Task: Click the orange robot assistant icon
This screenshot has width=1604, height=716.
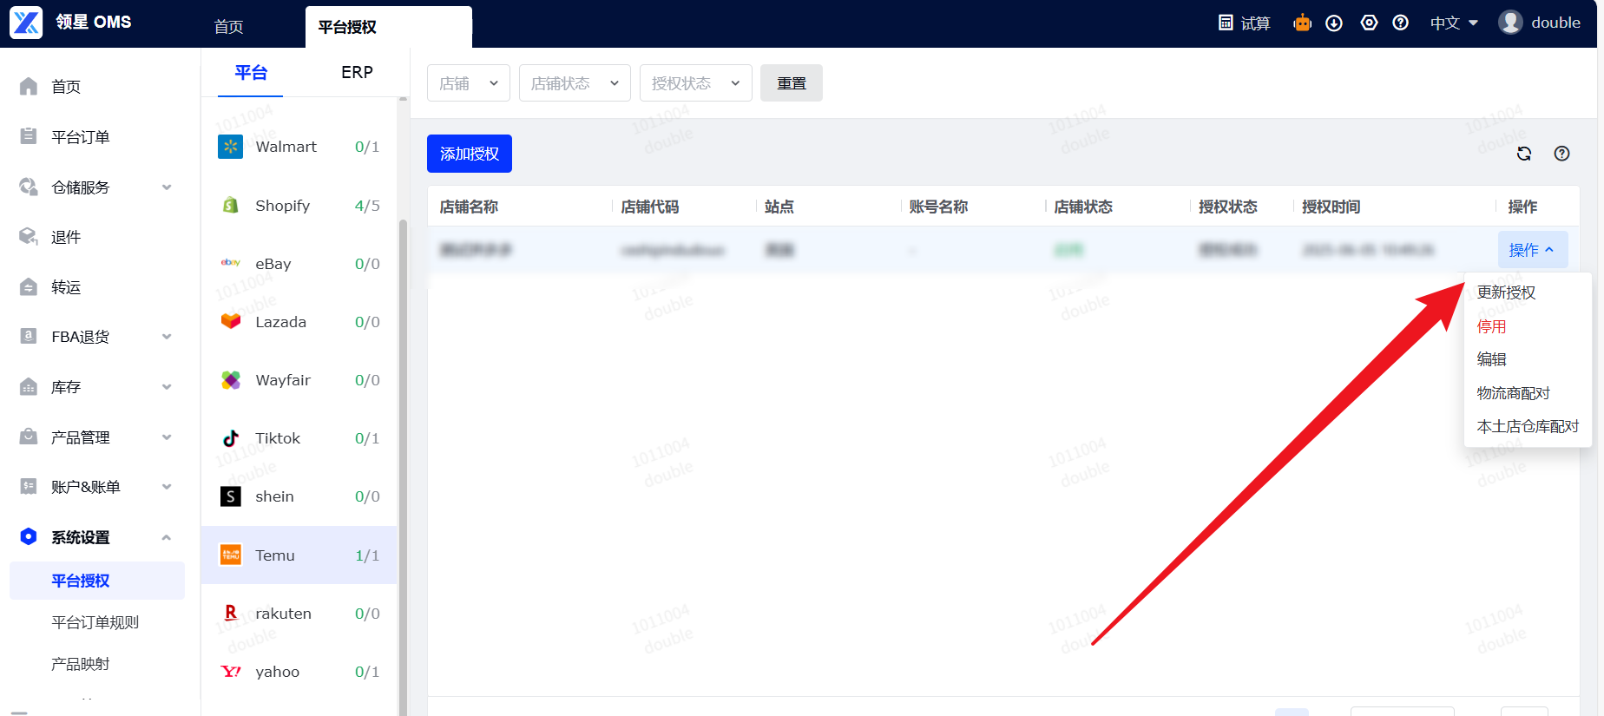Action: coord(1302,23)
